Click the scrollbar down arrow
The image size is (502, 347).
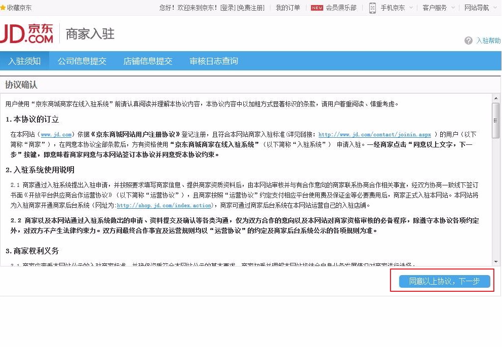click(x=495, y=262)
